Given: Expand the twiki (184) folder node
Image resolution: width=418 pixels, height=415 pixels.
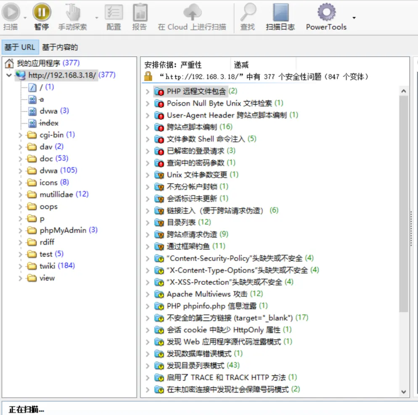Looking at the screenshot, I should tap(20, 266).
